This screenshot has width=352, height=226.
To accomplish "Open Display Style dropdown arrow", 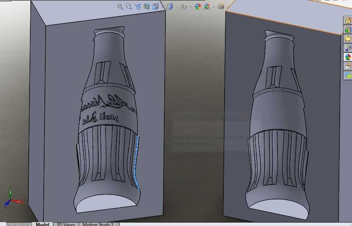I will 177,7.
